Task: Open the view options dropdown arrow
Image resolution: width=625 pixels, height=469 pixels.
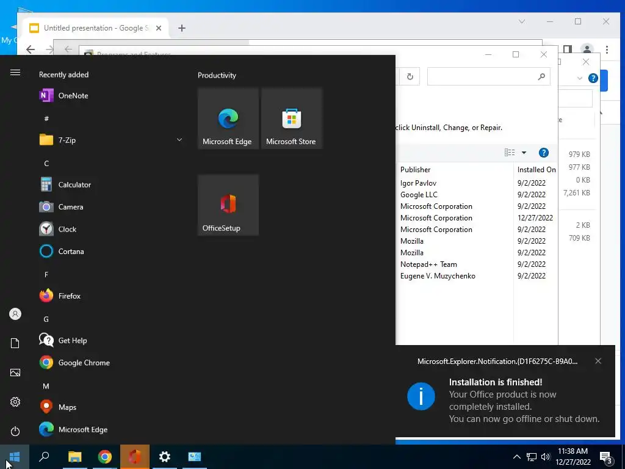Action: 524,153
